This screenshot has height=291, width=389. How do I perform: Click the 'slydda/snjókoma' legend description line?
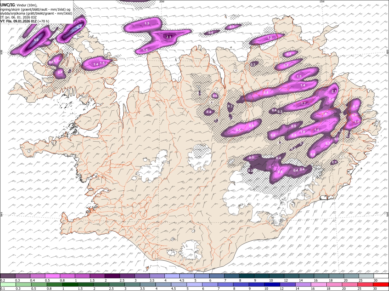tap(36, 13)
